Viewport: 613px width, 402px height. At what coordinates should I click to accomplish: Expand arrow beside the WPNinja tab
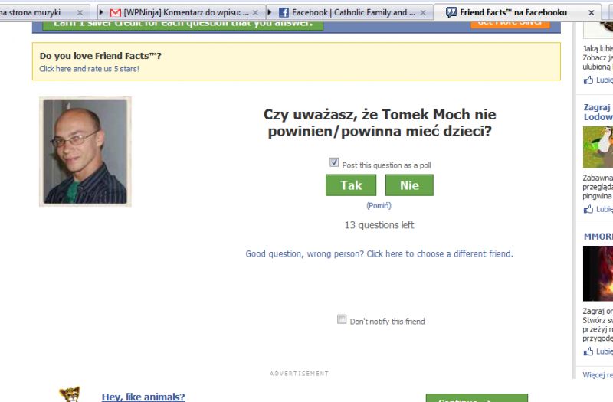tap(101, 12)
